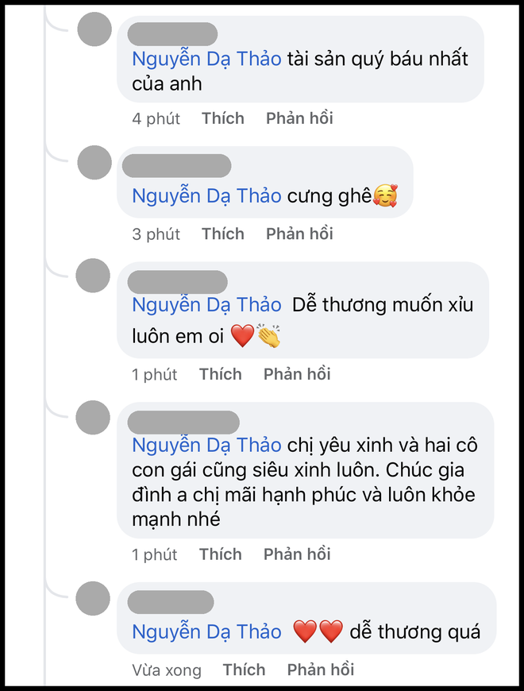The width and height of the screenshot is (524, 691).
Task: Click Thích below the "Chúc gia đình" comment
Action: coord(220,554)
